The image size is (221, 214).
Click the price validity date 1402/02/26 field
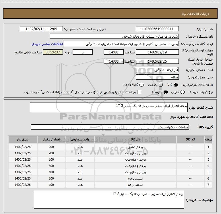pos(157,61)
